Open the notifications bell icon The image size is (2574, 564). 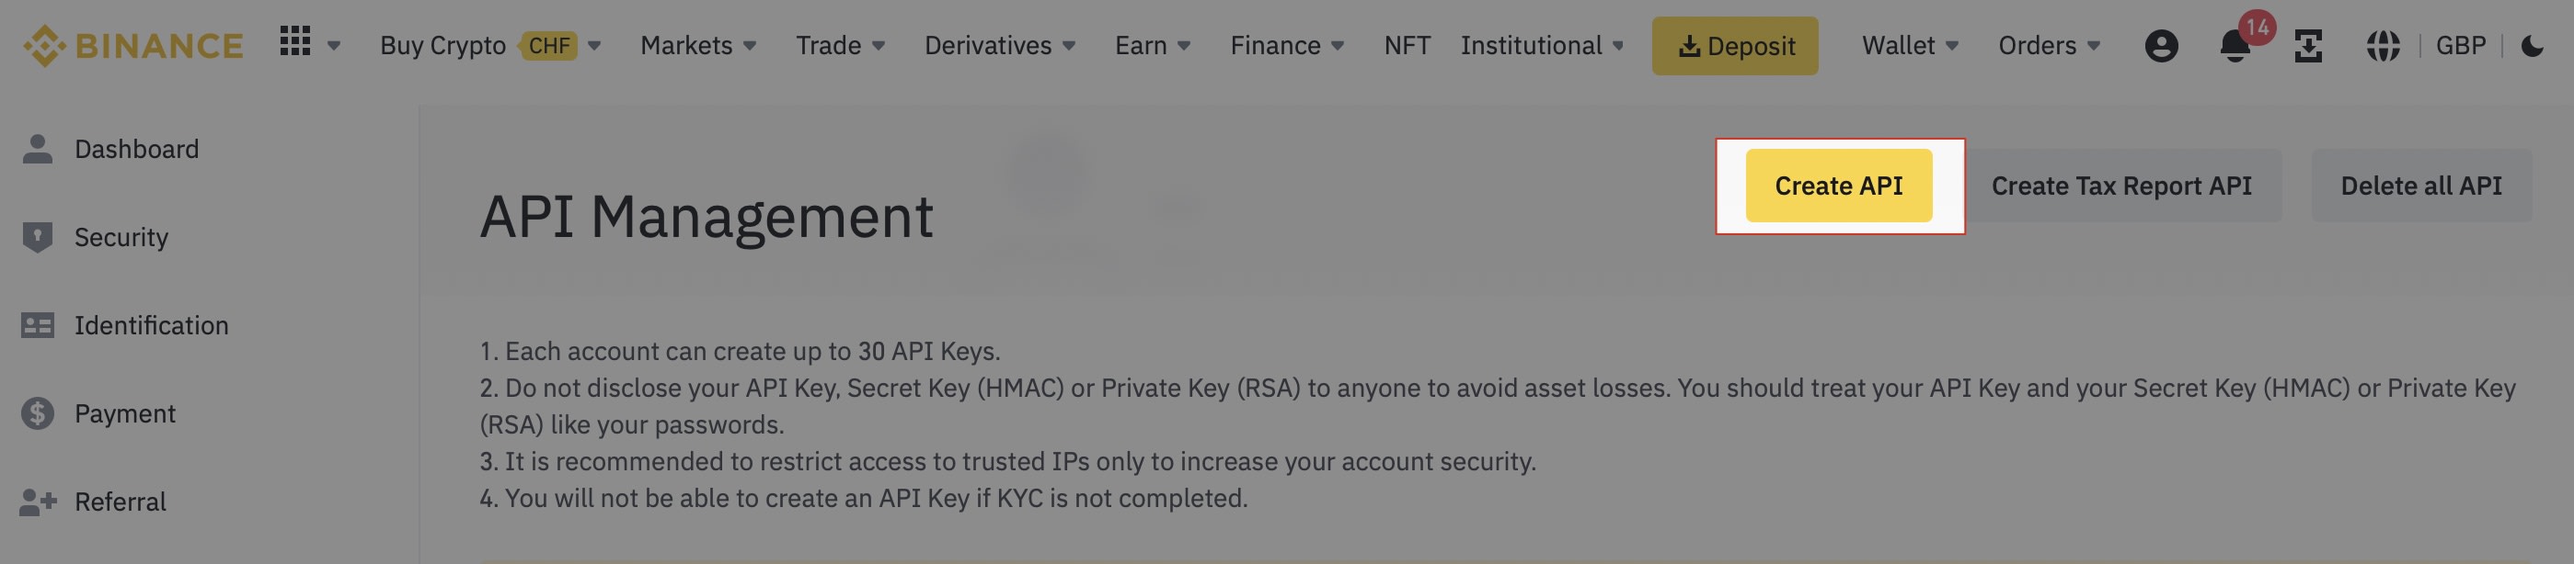[2235, 46]
